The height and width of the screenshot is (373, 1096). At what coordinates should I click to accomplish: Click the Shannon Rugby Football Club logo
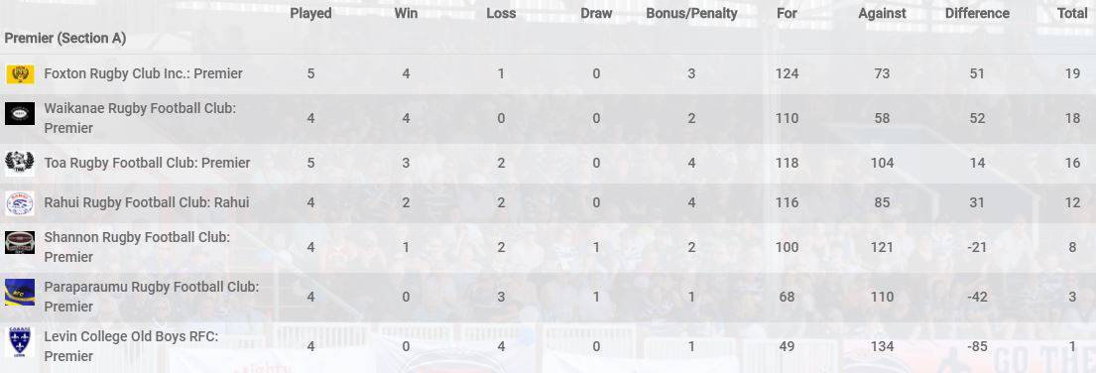[x=20, y=242]
